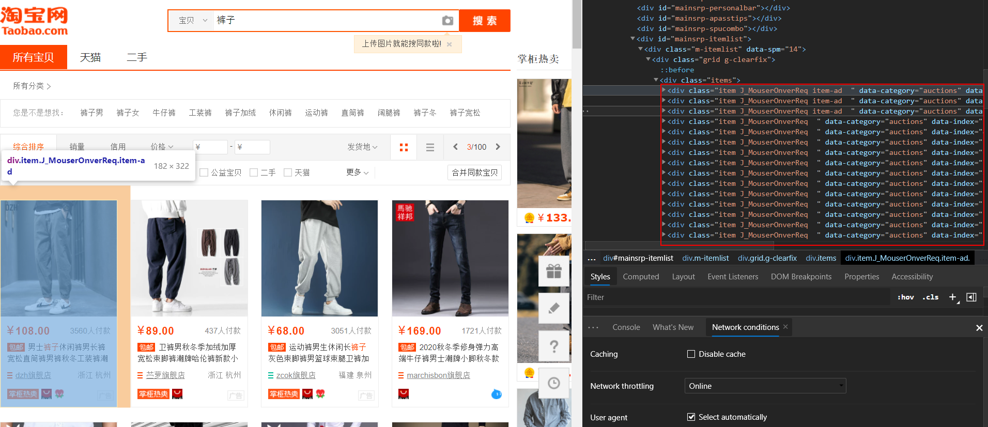Open the 宝贝 search type dropdown
The width and height of the screenshot is (988, 427).
(192, 21)
